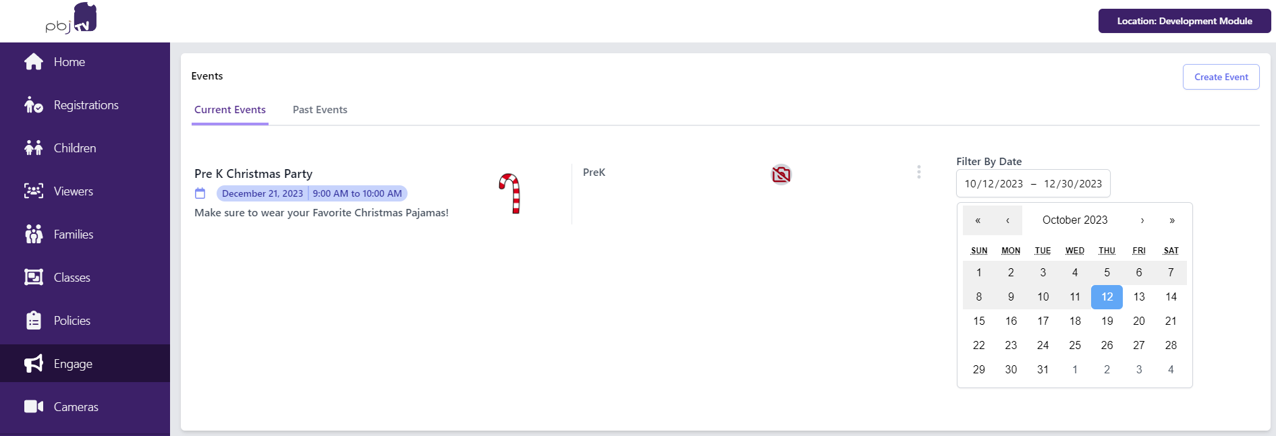The height and width of the screenshot is (436, 1276).
Task: Open the Families section icon
Action: pyautogui.click(x=34, y=234)
